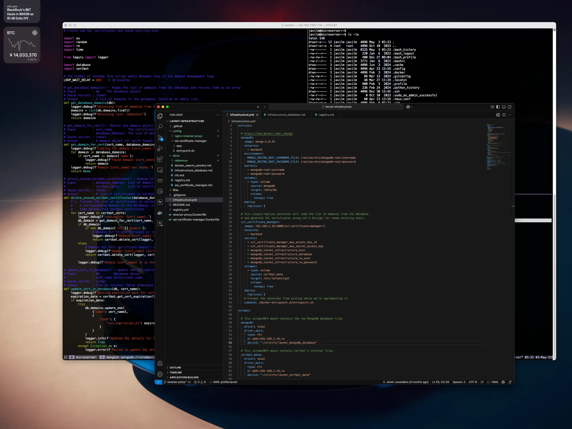Open the hub.docker.com mongo link
572x429 pixels.
pyautogui.click(x=268, y=134)
